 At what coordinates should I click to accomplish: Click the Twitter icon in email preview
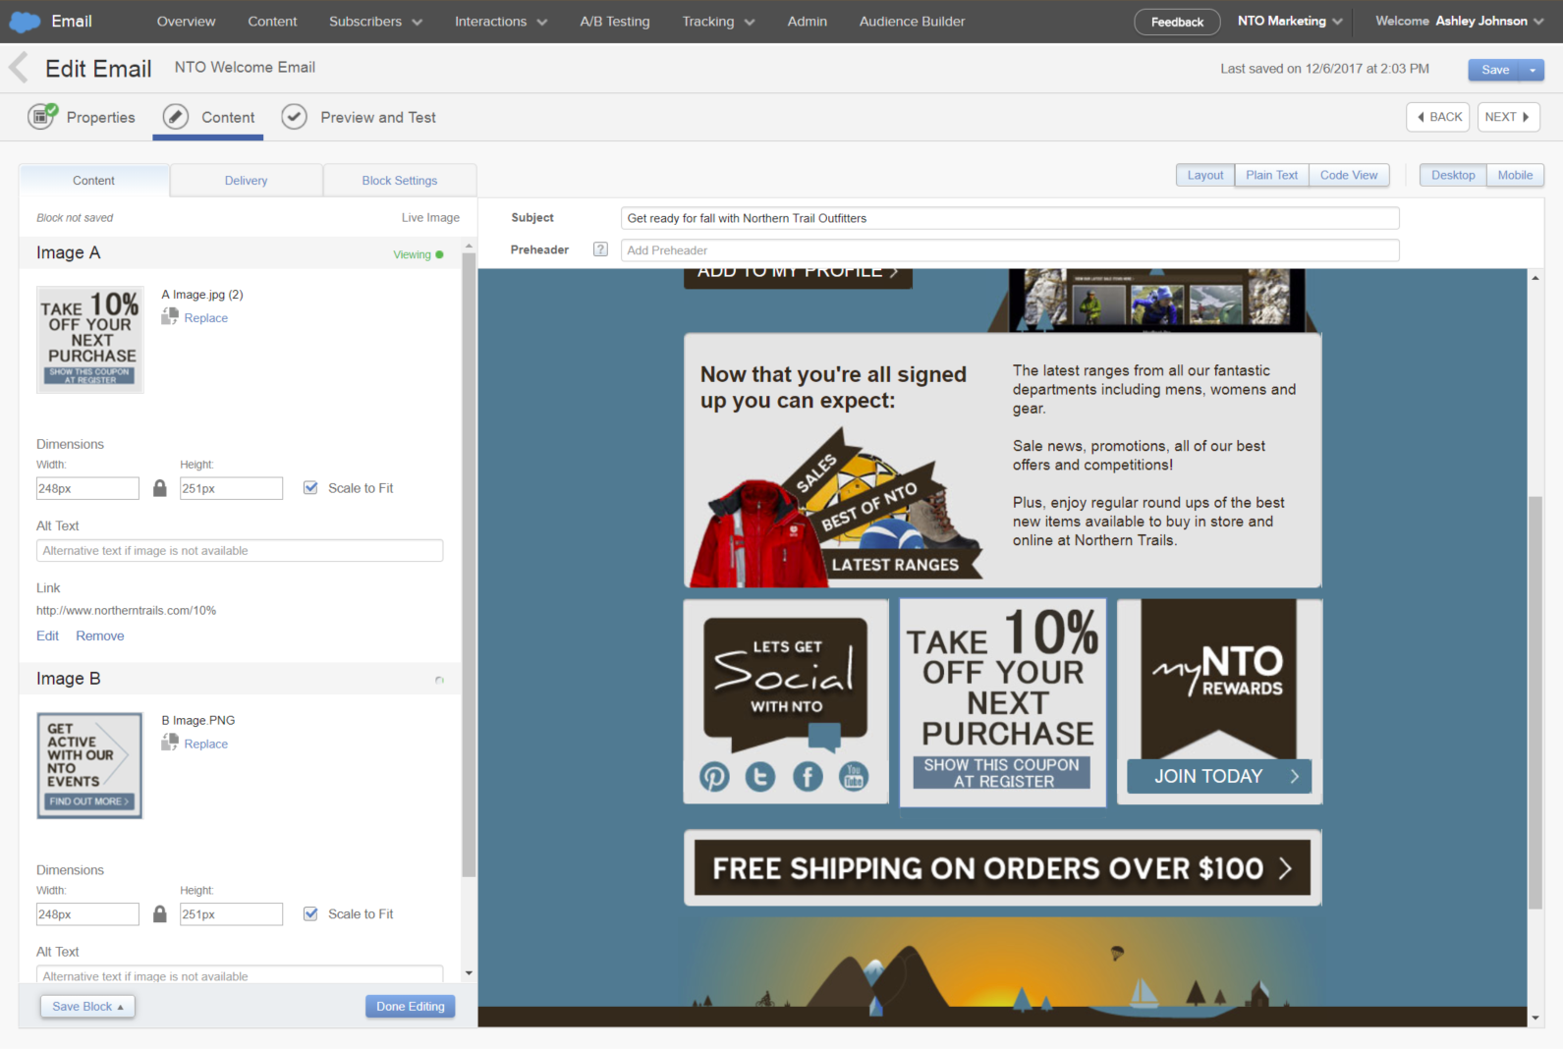point(760,777)
